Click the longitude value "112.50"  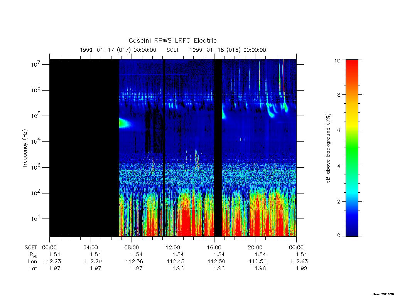point(216,262)
